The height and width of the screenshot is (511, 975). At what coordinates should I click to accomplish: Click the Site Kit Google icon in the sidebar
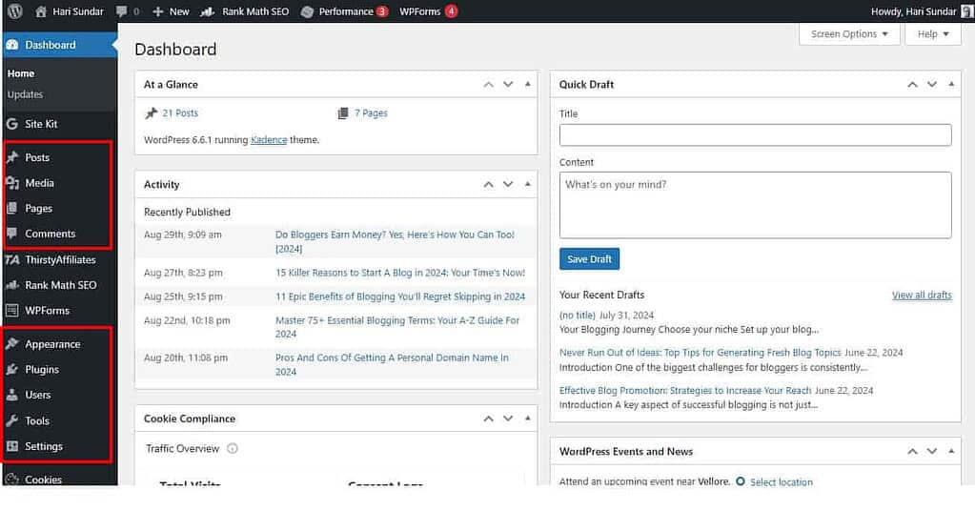12,124
